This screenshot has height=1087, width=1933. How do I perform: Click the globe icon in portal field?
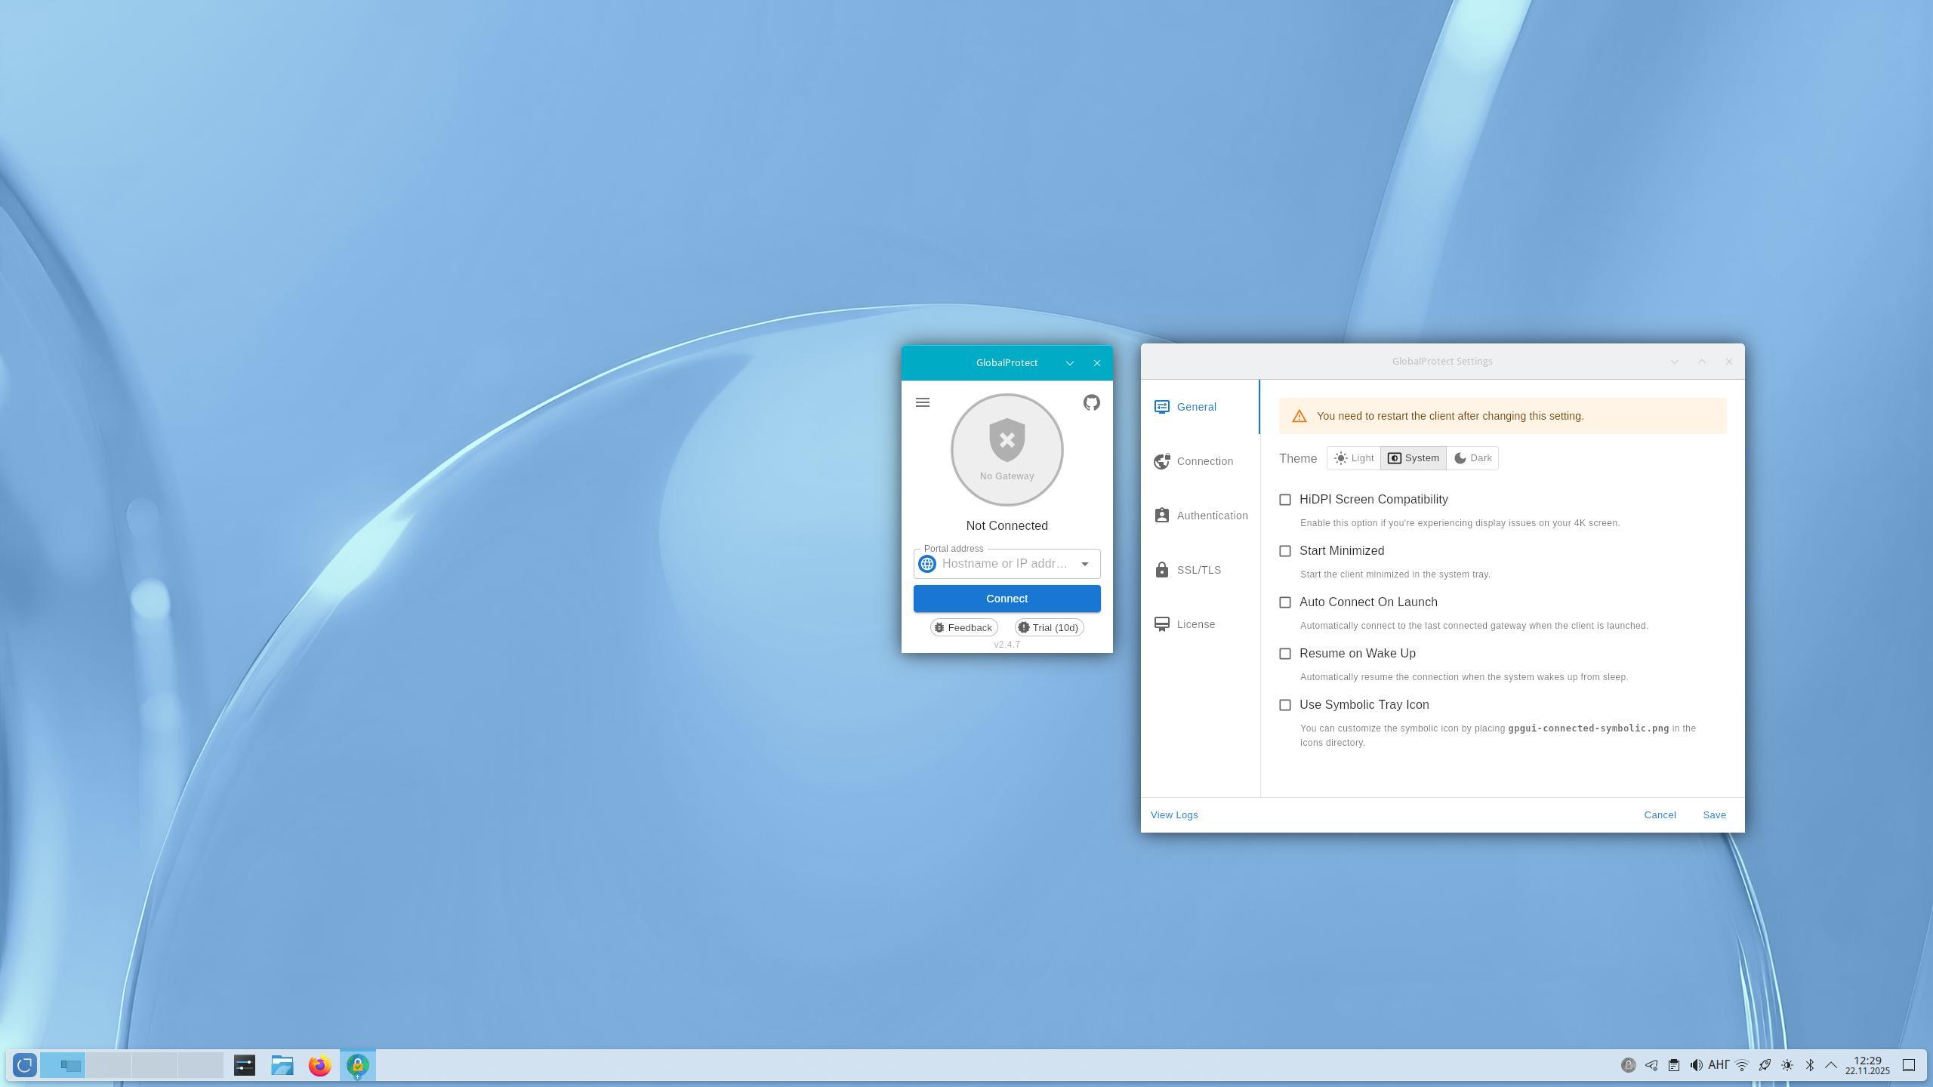coord(927,564)
